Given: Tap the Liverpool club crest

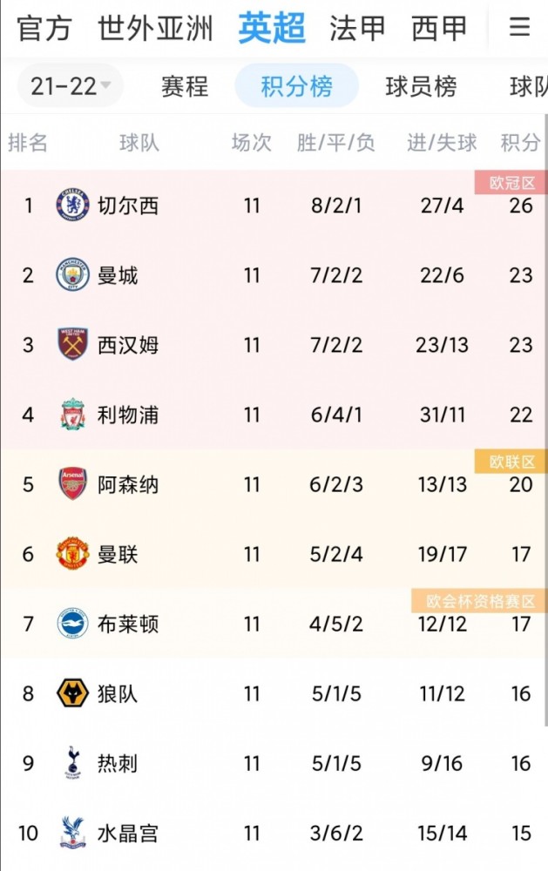Looking at the screenshot, I should tap(73, 415).
